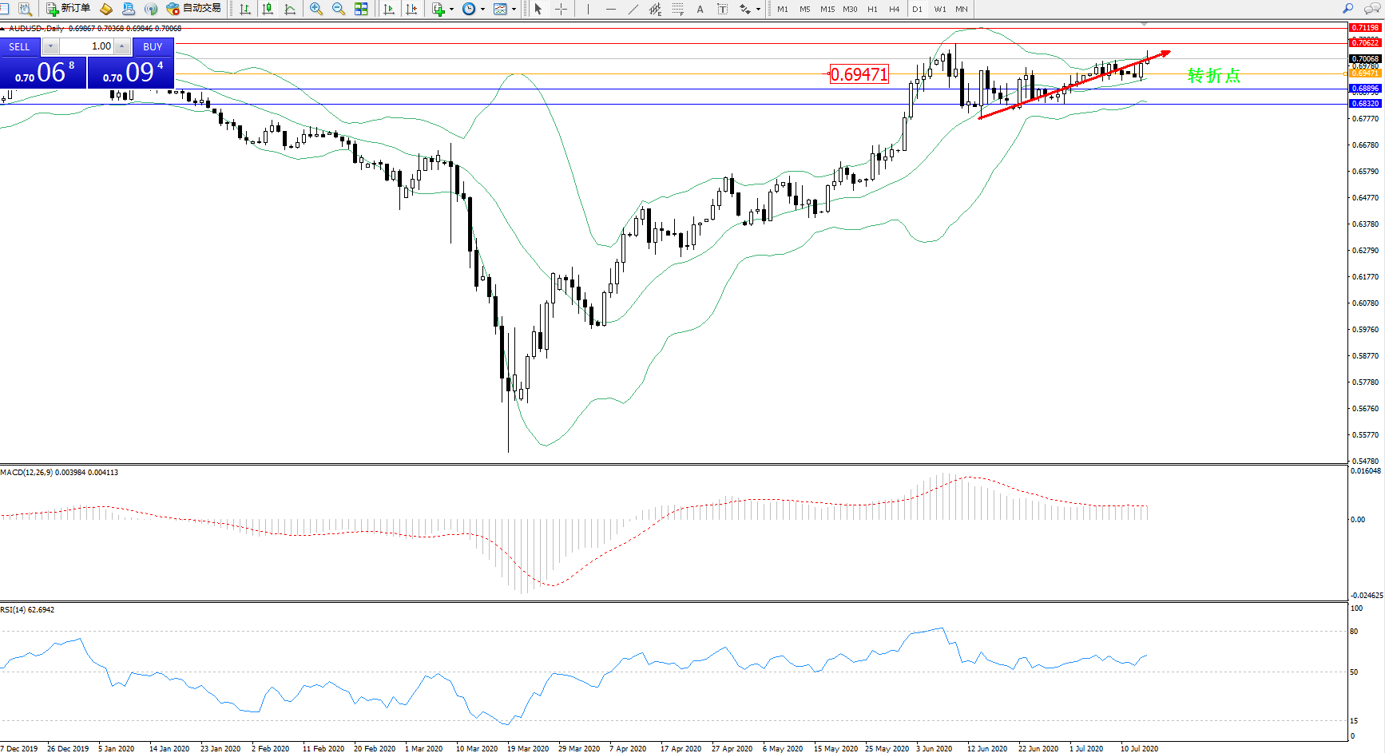The height and width of the screenshot is (753, 1385).
Task: Click the zoom in magnifier icon
Action: (x=316, y=9)
